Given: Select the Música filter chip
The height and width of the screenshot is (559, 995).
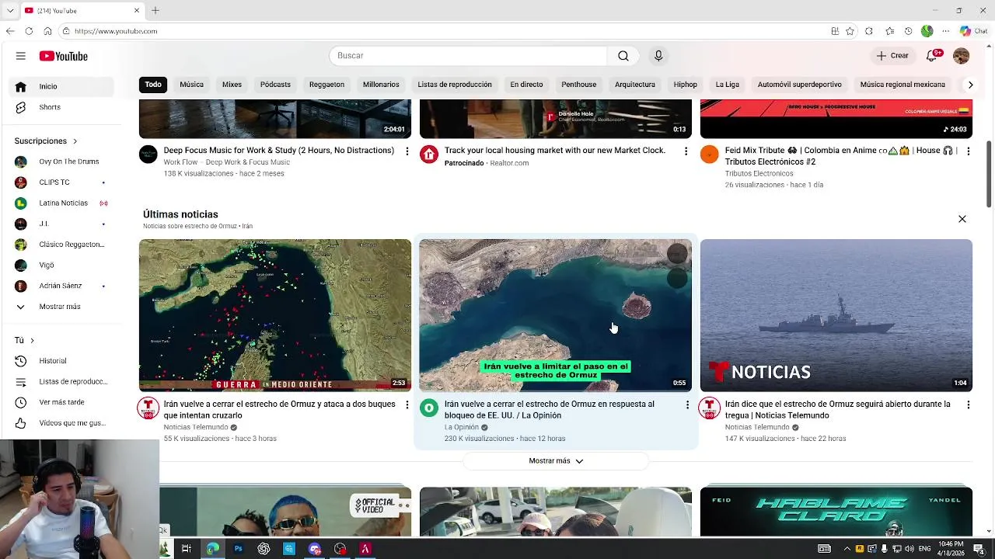Looking at the screenshot, I should (191, 85).
